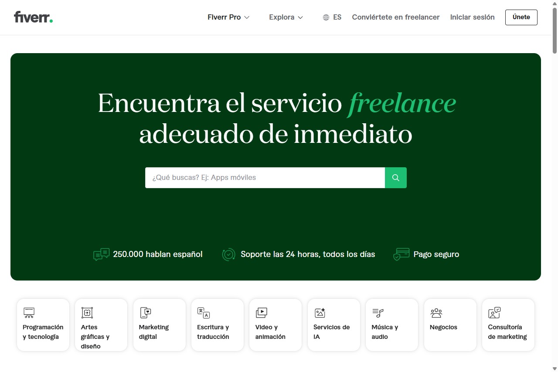Expand the Fiverr Pro dropdown

(228, 17)
